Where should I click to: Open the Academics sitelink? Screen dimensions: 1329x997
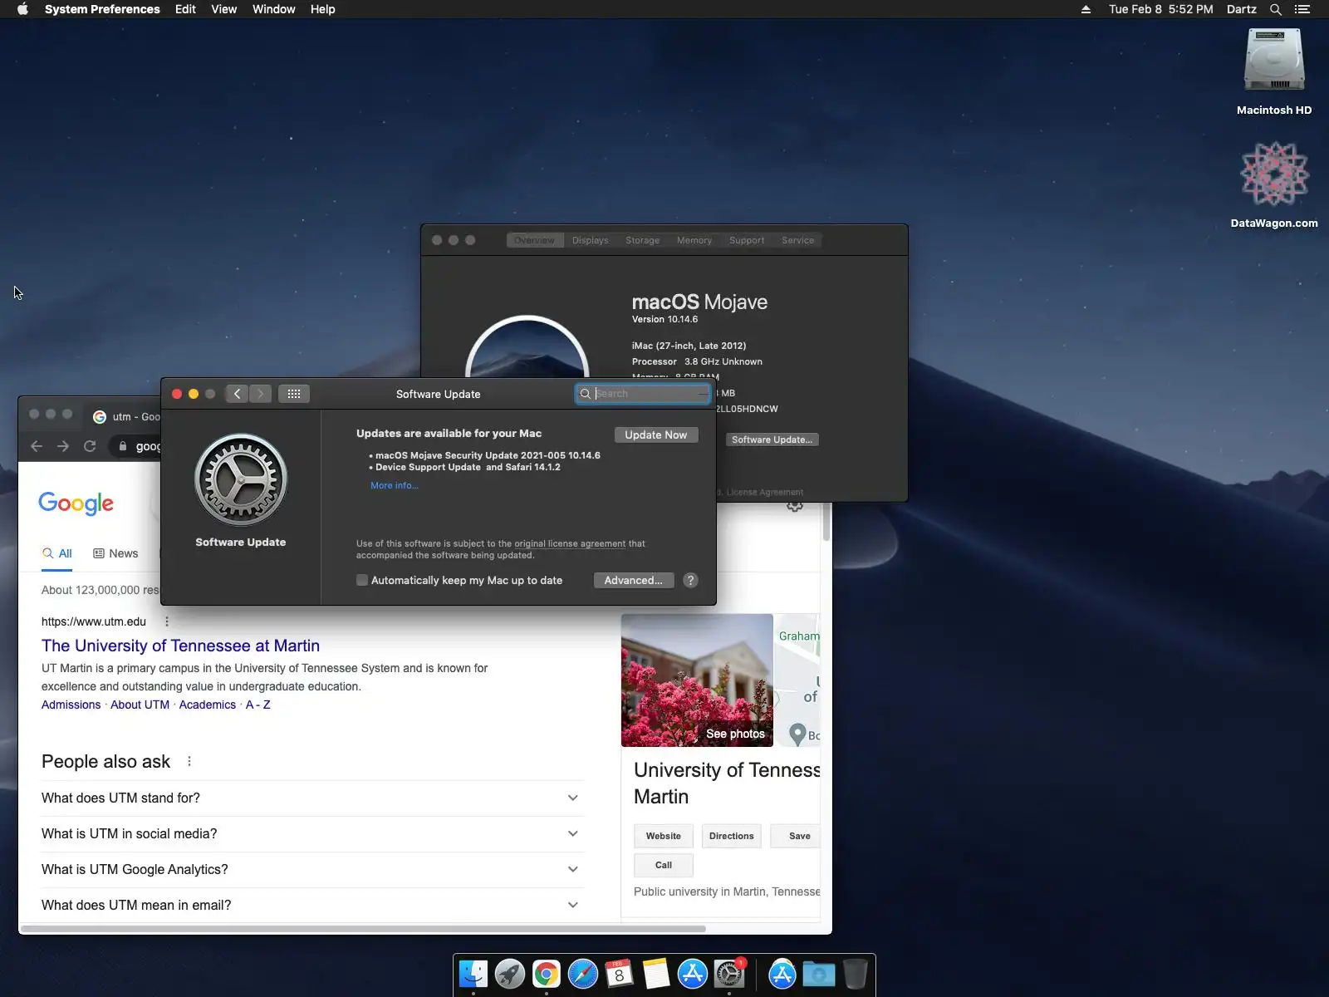208,705
